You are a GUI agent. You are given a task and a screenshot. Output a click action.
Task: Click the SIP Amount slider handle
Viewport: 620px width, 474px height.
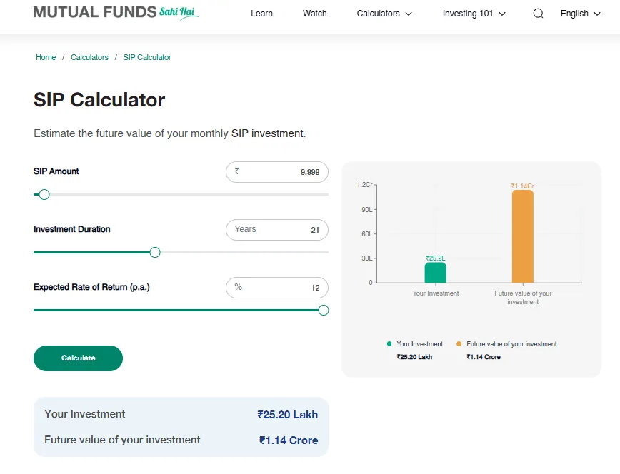(44, 194)
